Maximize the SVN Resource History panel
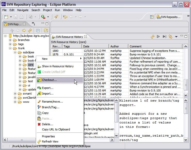Screen dimensions: 191x150 [x=186, y=36]
